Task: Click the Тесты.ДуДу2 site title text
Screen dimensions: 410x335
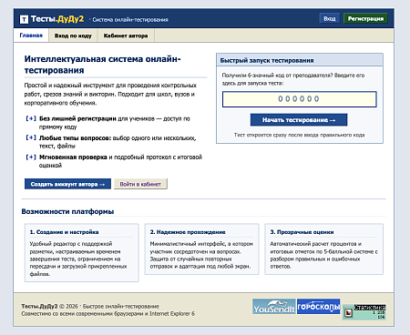Action: point(57,19)
